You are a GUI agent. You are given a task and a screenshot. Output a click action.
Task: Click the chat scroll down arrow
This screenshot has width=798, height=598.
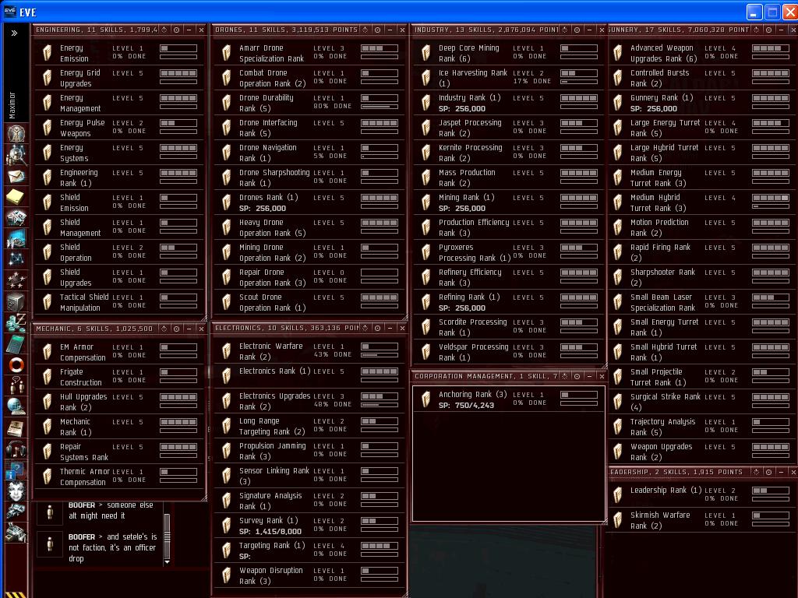(x=167, y=562)
